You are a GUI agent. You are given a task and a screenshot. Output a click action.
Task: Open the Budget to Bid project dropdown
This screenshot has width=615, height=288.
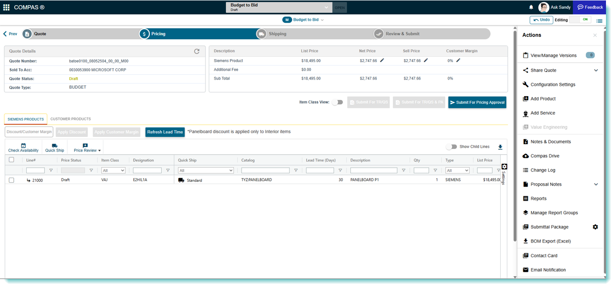[x=279, y=7]
